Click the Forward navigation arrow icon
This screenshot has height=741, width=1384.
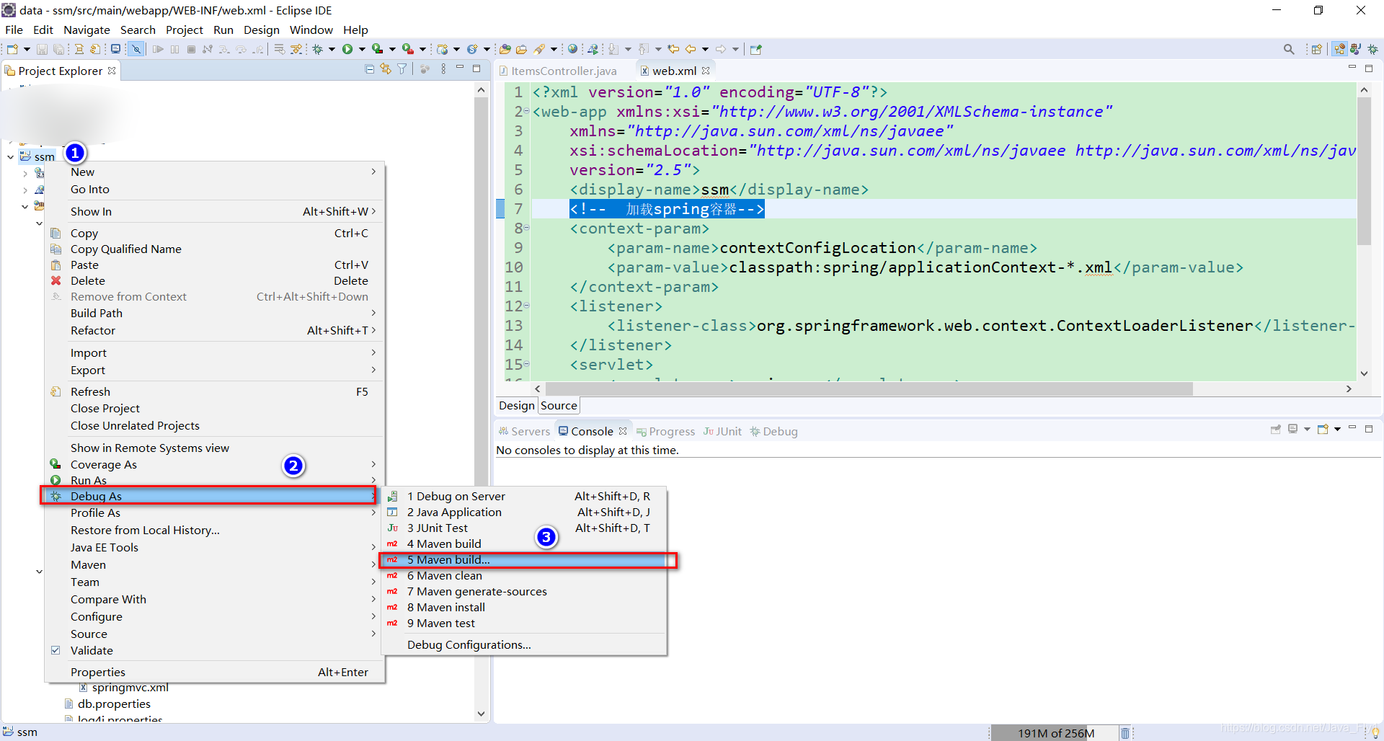pyautogui.click(x=721, y=49)
